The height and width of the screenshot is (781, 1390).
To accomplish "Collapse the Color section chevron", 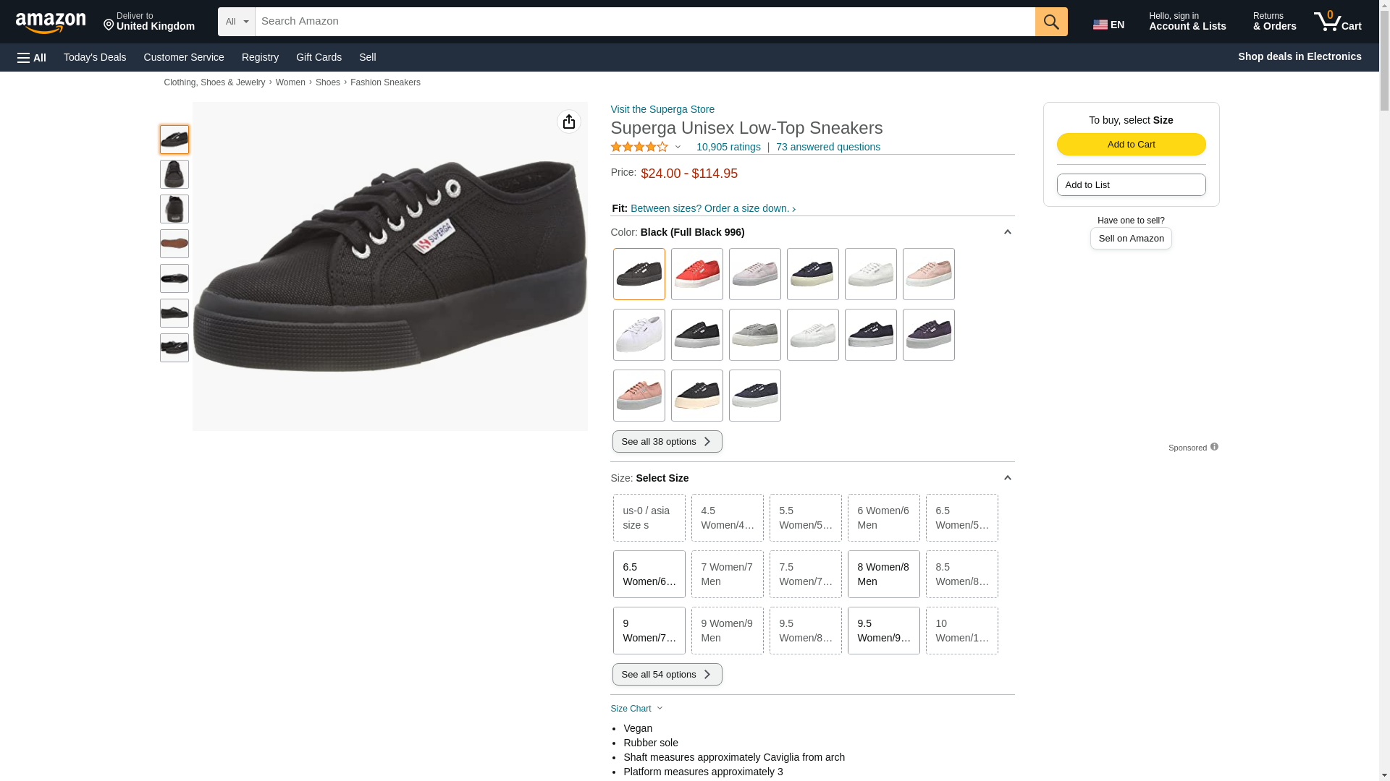I will (x=1007, y=232).
